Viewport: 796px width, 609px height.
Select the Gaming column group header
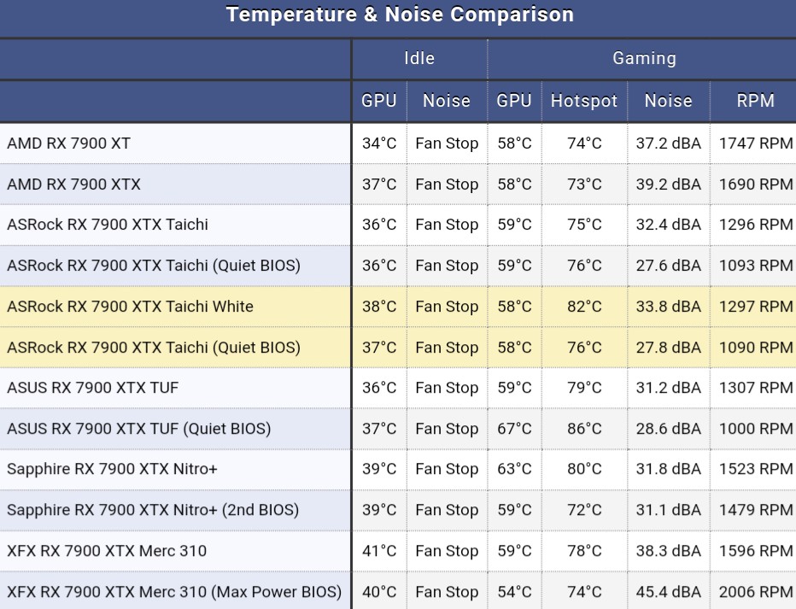click(x=644, y=58)
